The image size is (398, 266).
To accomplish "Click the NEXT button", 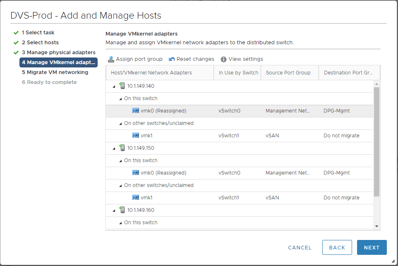I will click(x=372, y=247).
